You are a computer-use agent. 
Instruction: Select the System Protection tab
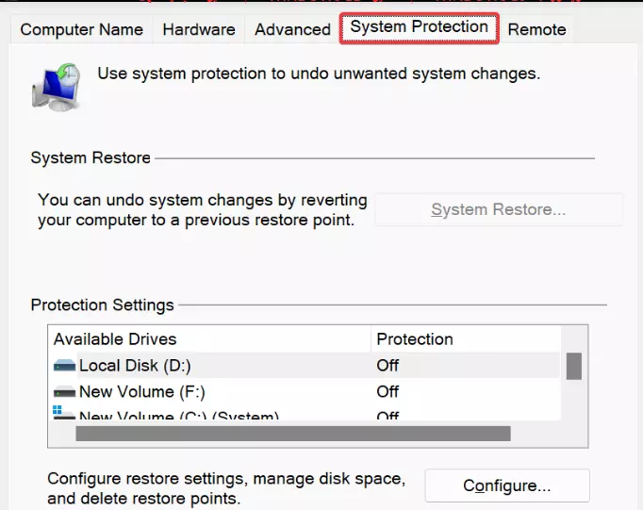[420, 27]
